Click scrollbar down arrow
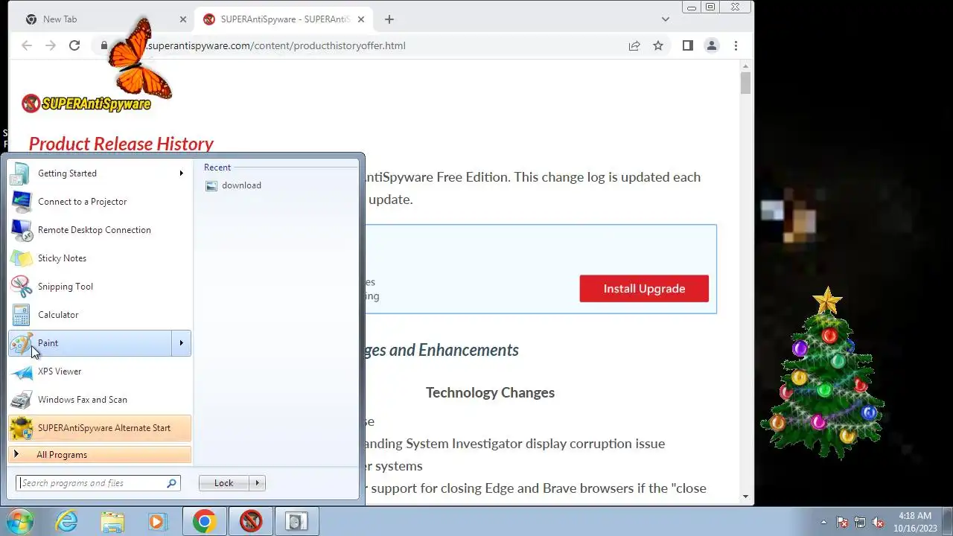This screenshot has width=953, height=536. [x=746, y=497]
